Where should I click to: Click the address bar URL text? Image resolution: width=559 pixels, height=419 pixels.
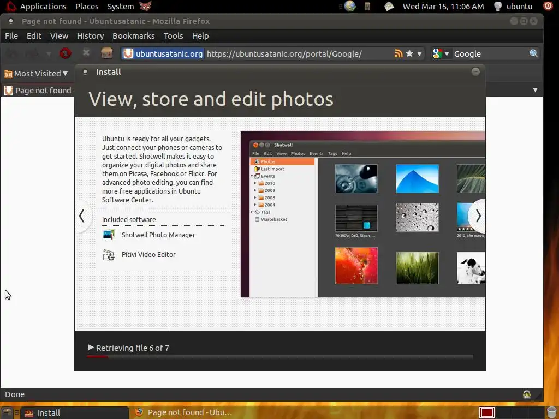click(284, 54)
